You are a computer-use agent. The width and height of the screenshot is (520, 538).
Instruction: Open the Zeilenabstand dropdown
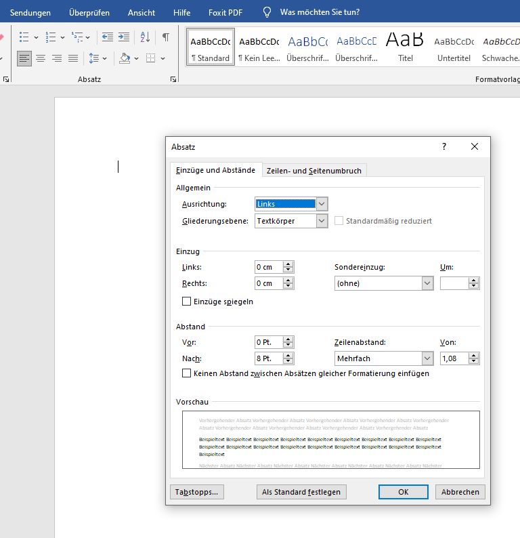coord(427,358)
